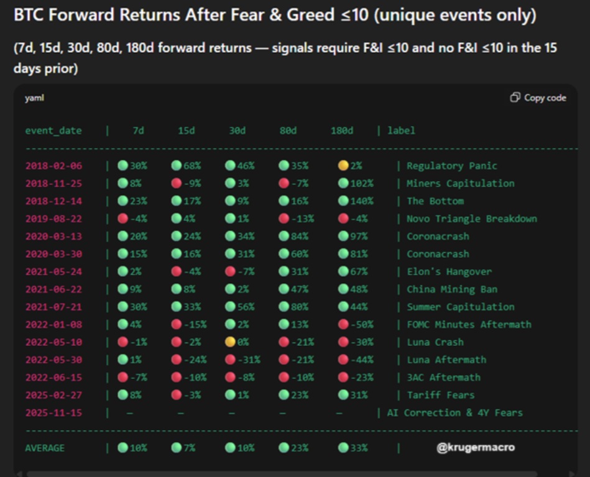
Task: Click the red circle beside -31%
Action: coord(230,360)
